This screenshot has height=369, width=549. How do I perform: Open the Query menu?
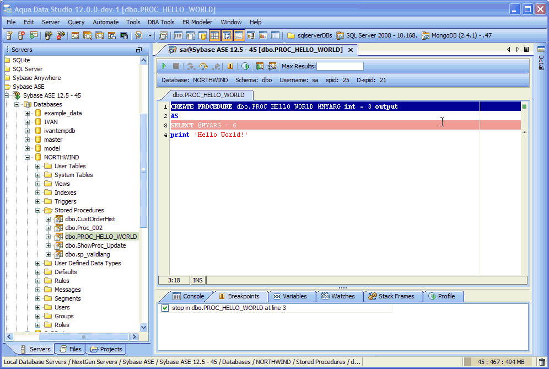(x=76, y=22)
